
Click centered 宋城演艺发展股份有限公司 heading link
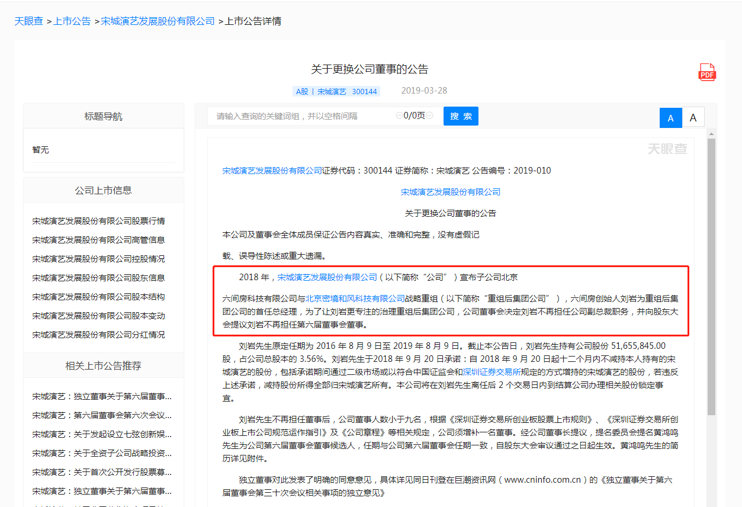pyautogui.click(x=451, y=192)
